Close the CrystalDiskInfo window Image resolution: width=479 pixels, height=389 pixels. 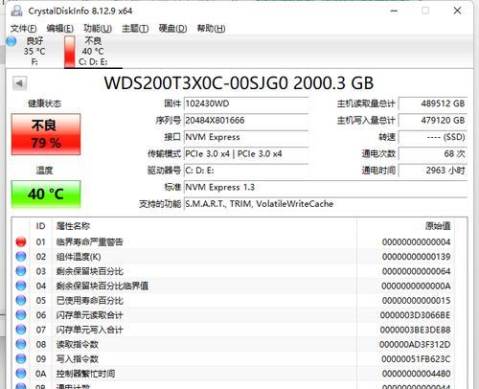(x=457, y=11)
